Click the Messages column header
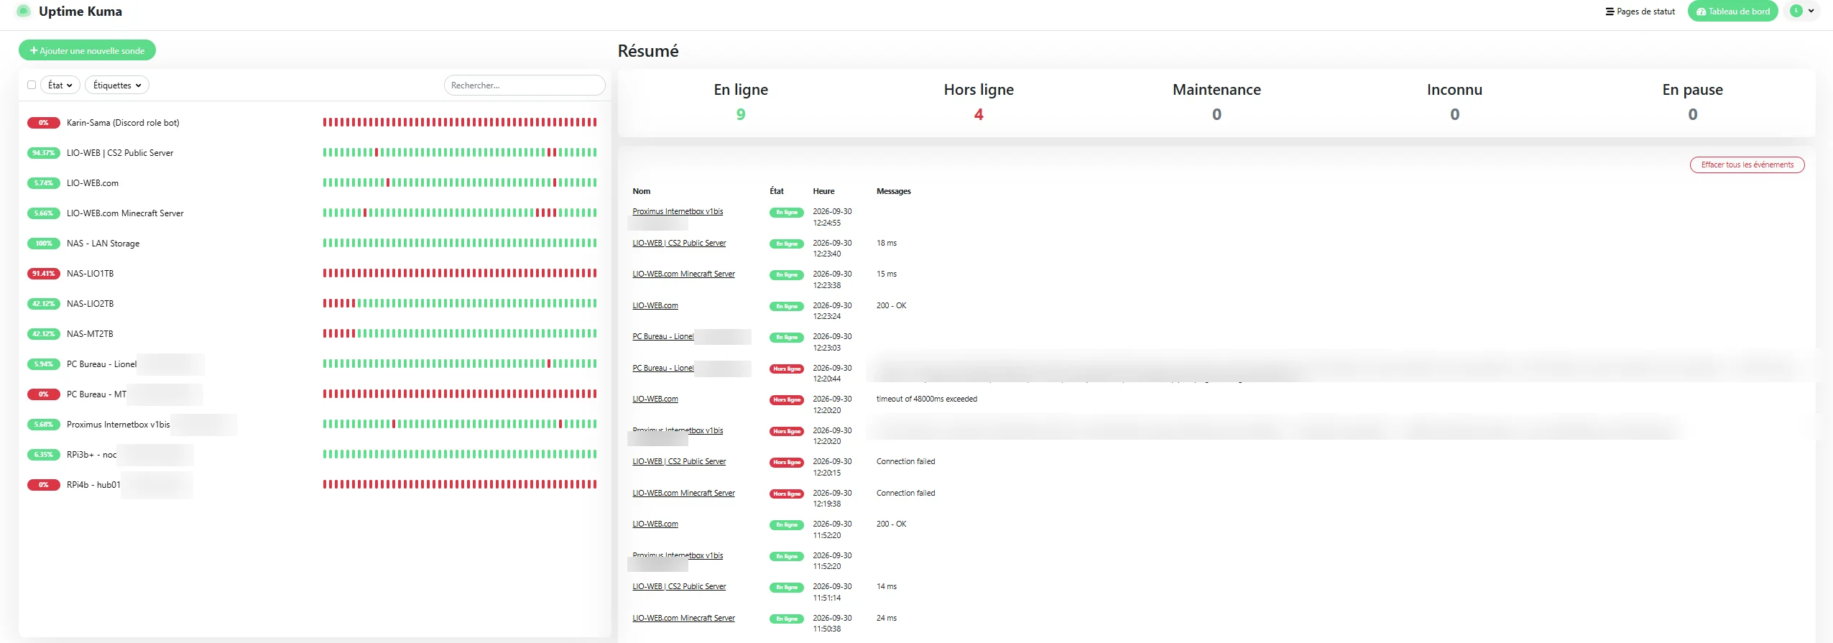Screen dimensions: 1833x643 893,192
